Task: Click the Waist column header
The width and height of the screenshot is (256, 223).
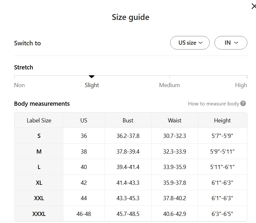Action: (175, 120)
